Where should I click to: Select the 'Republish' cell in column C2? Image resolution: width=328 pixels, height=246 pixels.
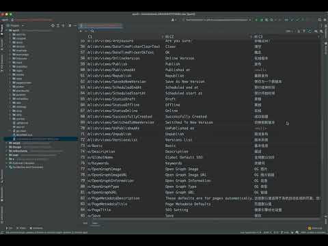174,76
